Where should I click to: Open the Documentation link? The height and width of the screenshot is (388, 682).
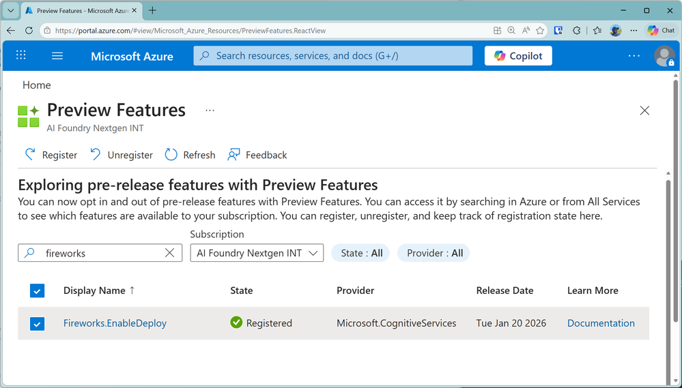[601, 323]
